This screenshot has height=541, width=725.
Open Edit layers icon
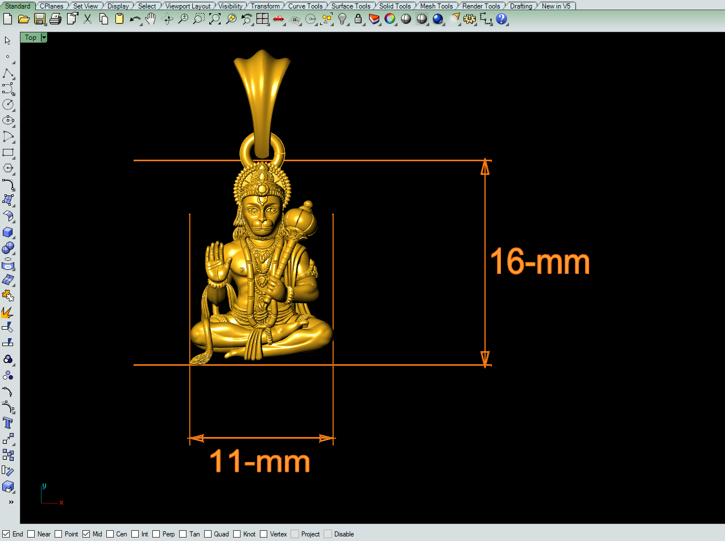click(374, 19)
